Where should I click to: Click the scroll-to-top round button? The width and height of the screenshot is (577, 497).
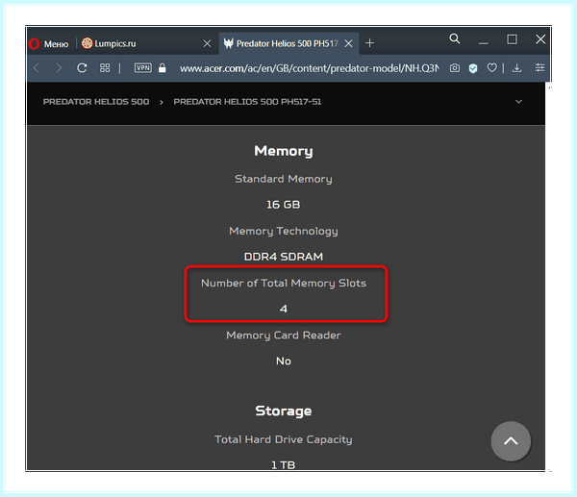511,441
